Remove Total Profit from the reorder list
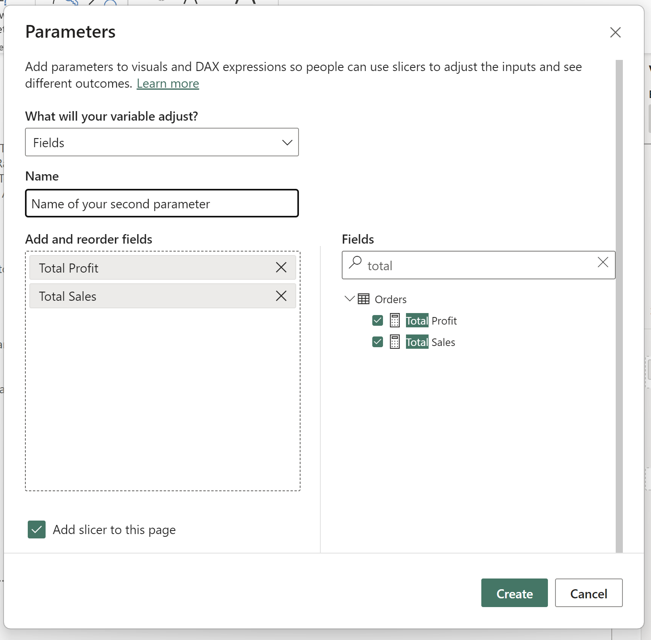Image resolution: width=651 pixels, height=640 pixels. pyautogui.click(x=281, y=267)
